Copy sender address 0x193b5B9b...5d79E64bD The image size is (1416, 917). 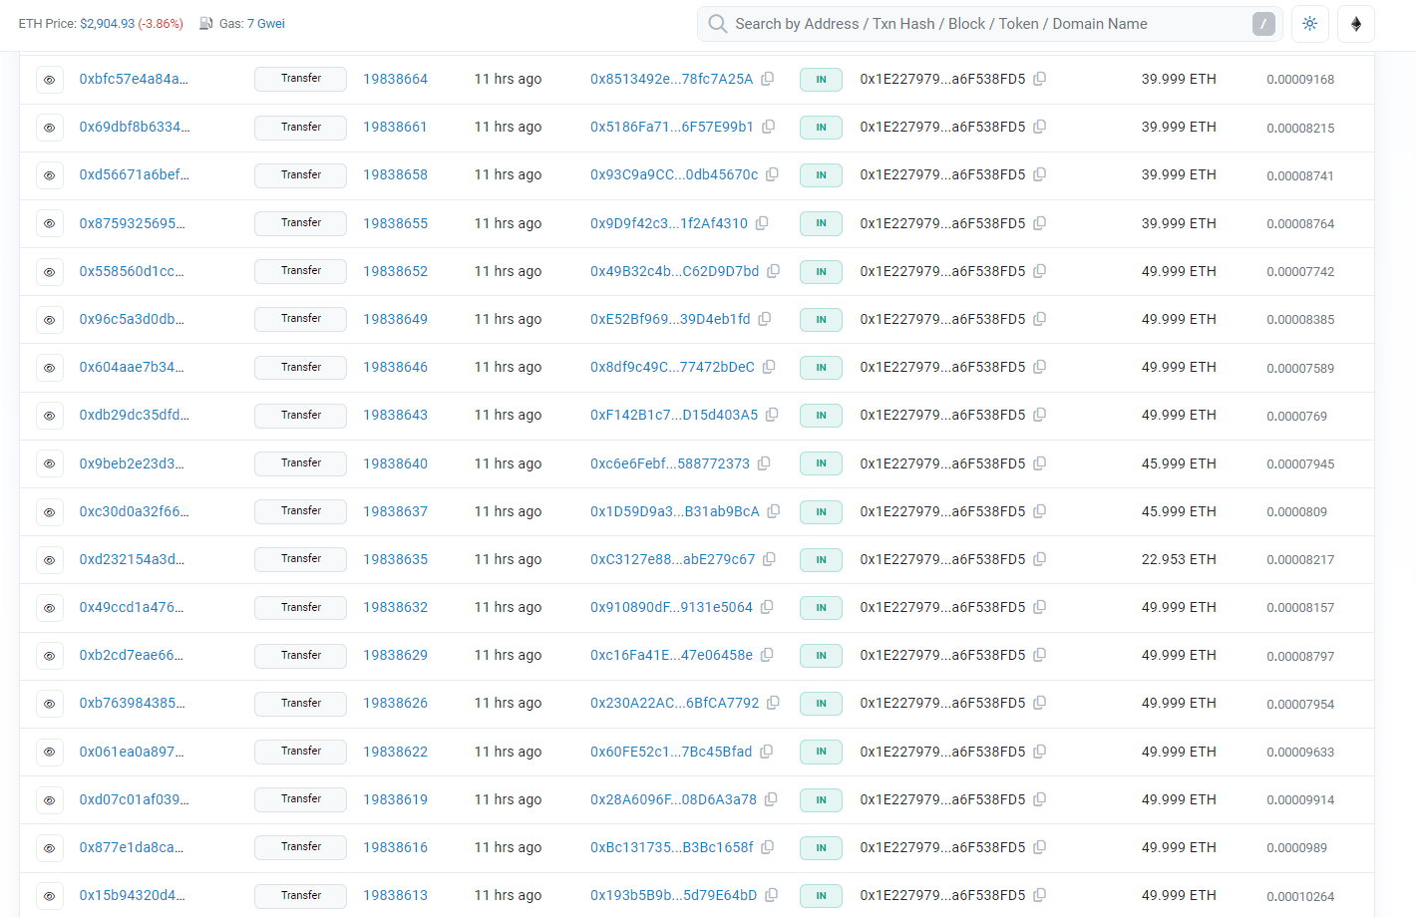pos(771,895)
